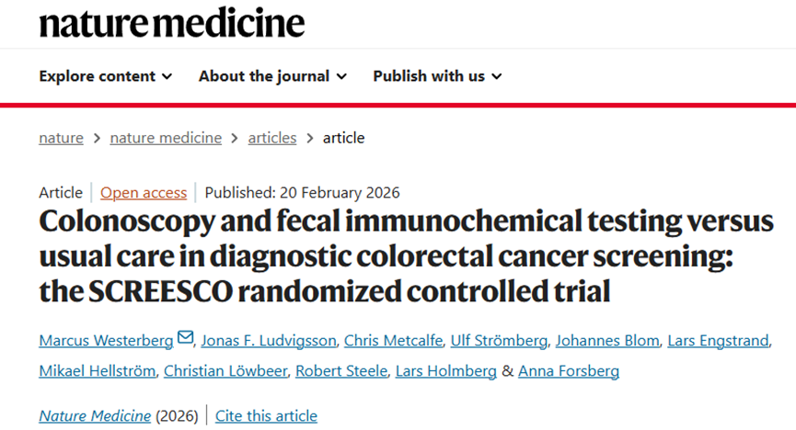The height and width of the screenshot is (430, 796).
Task: Click Cite this article
Action: 266,416
